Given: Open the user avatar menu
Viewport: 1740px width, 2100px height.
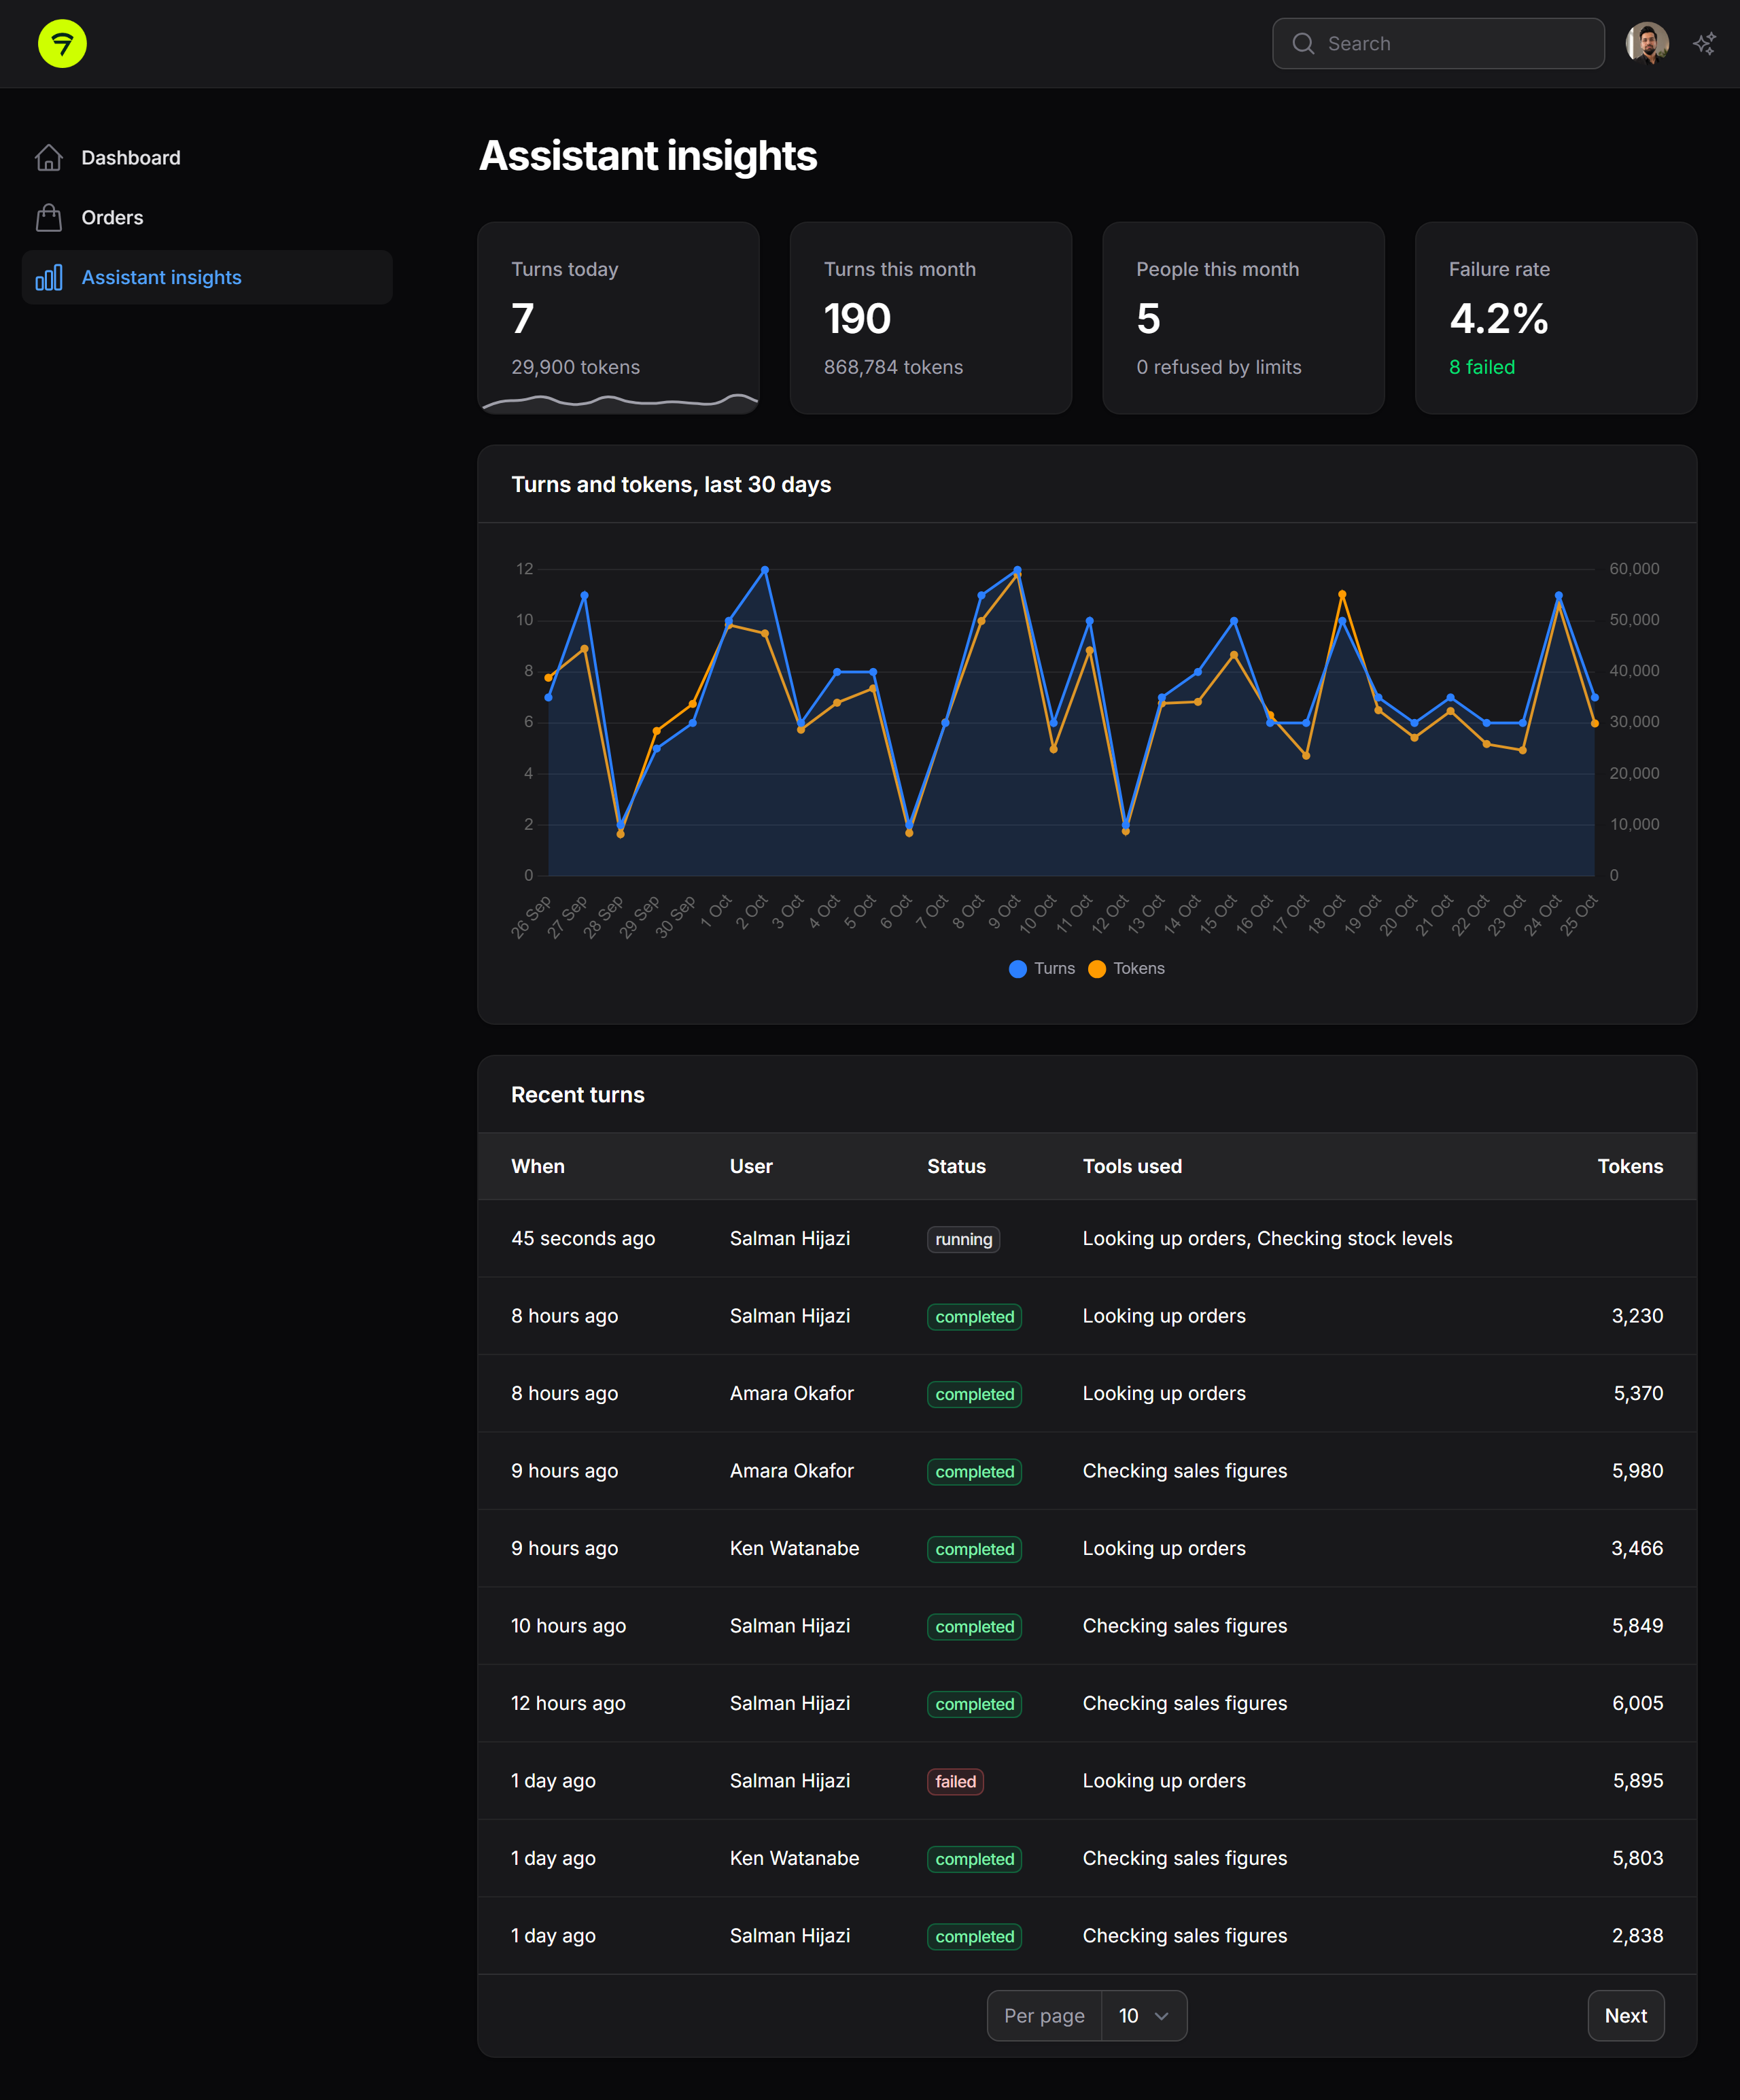Looking at the screenshot, I should pos(1647,44).
